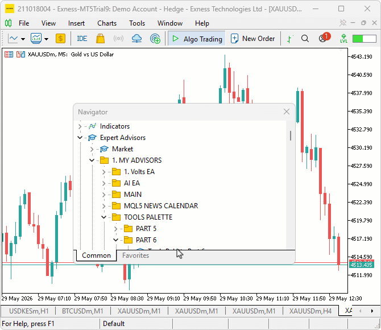
Task: Collapse the PART 6 folder
Action: coord(115,240)
